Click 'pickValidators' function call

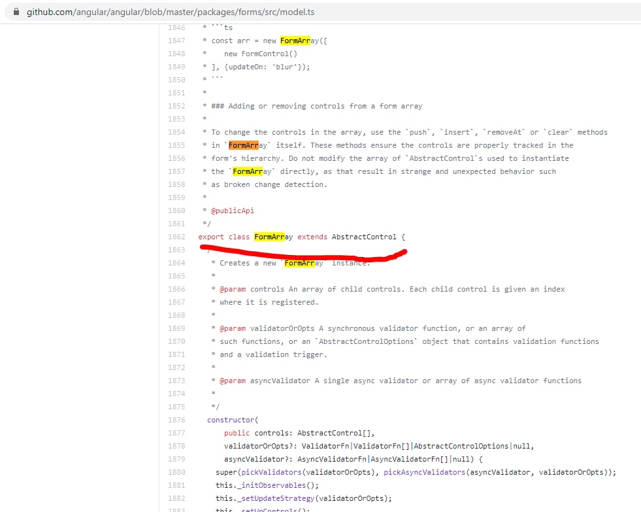[271, 472]
